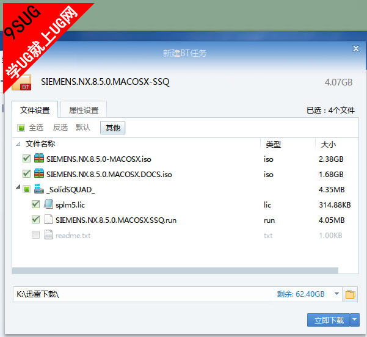Click the 其他 button
The width and height of the screenshot is (367, 337).
[112, 128]
